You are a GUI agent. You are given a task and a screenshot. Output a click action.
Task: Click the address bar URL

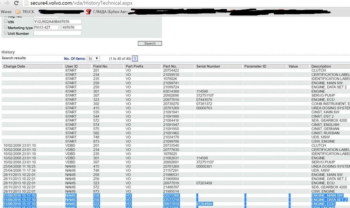point(82,3)
